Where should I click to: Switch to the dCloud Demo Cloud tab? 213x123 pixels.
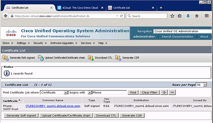(x=80, y=8)
